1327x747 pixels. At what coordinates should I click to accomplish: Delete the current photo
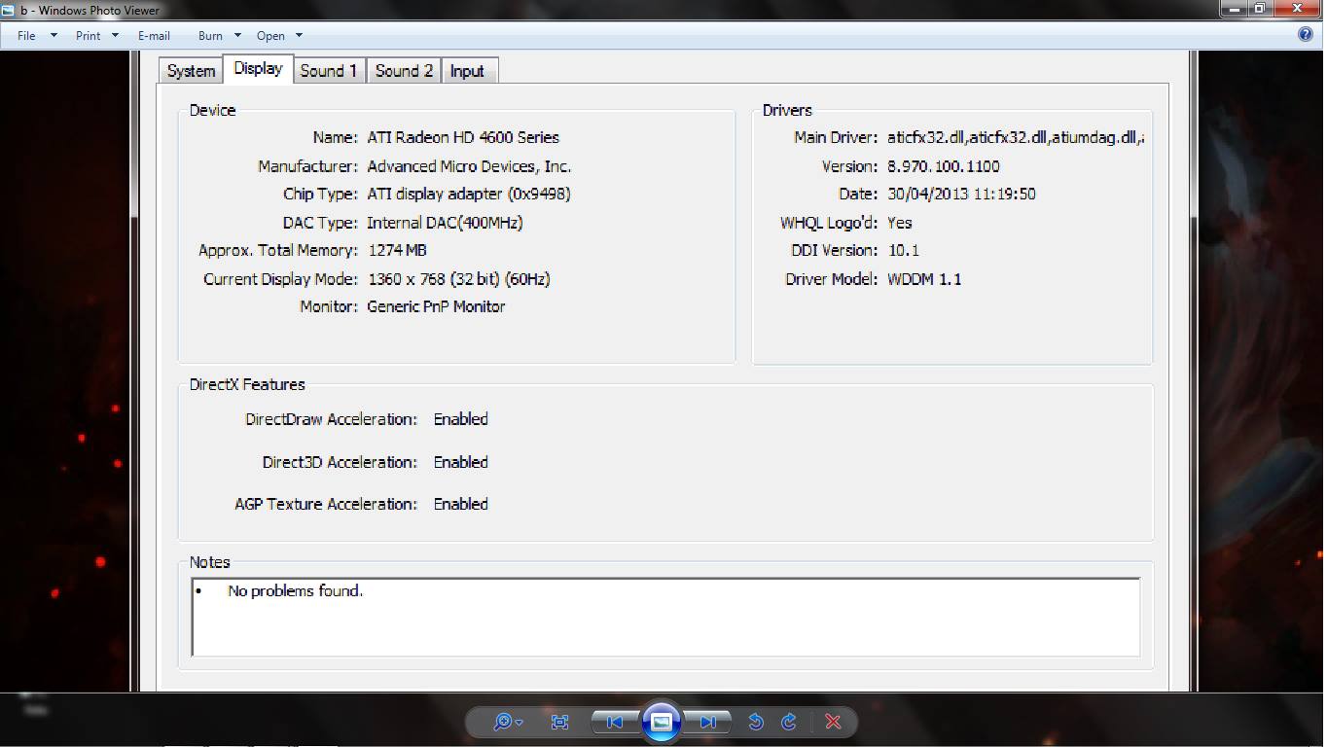(833, 722)
